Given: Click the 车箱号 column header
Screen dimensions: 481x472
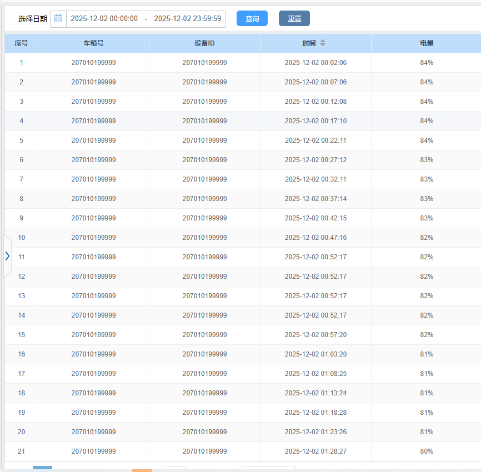Looking at the screenshot, I should (x=93, y=43).
